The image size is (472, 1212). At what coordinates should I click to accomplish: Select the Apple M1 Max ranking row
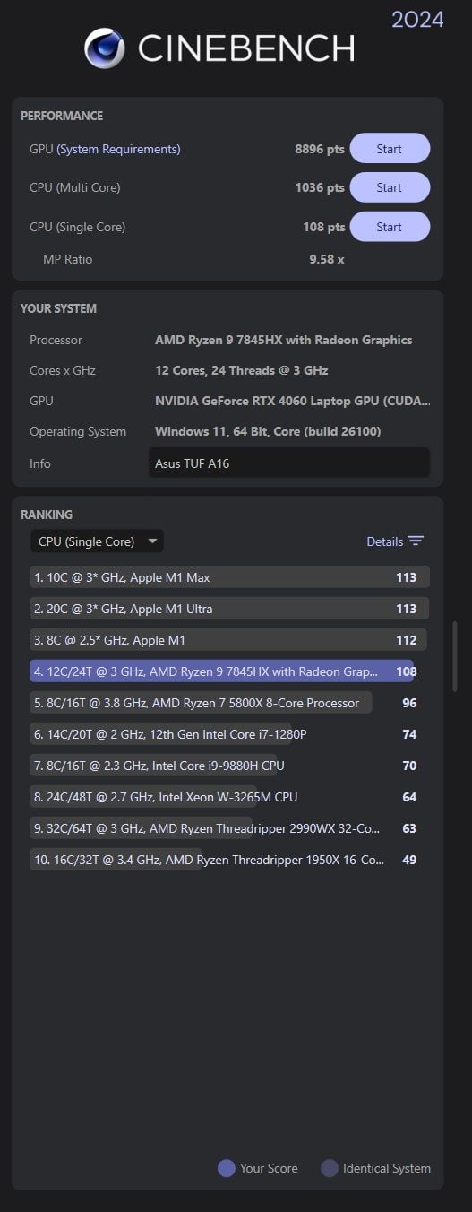(229, 577)
